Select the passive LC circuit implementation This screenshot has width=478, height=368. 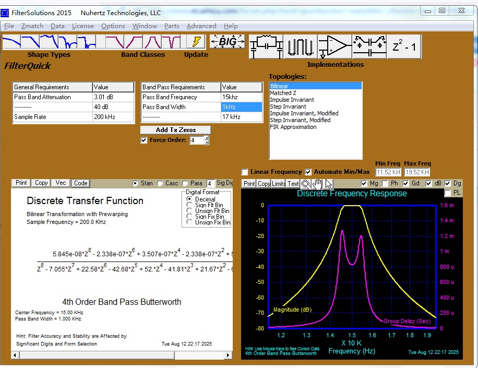(x=266, y=47)
